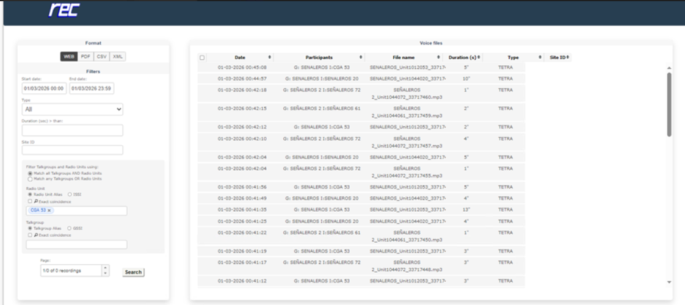This screenshot has height=305, width=685.
Task: Click row dated 01-03-2026 00:45:08
Action: (361, 68)
